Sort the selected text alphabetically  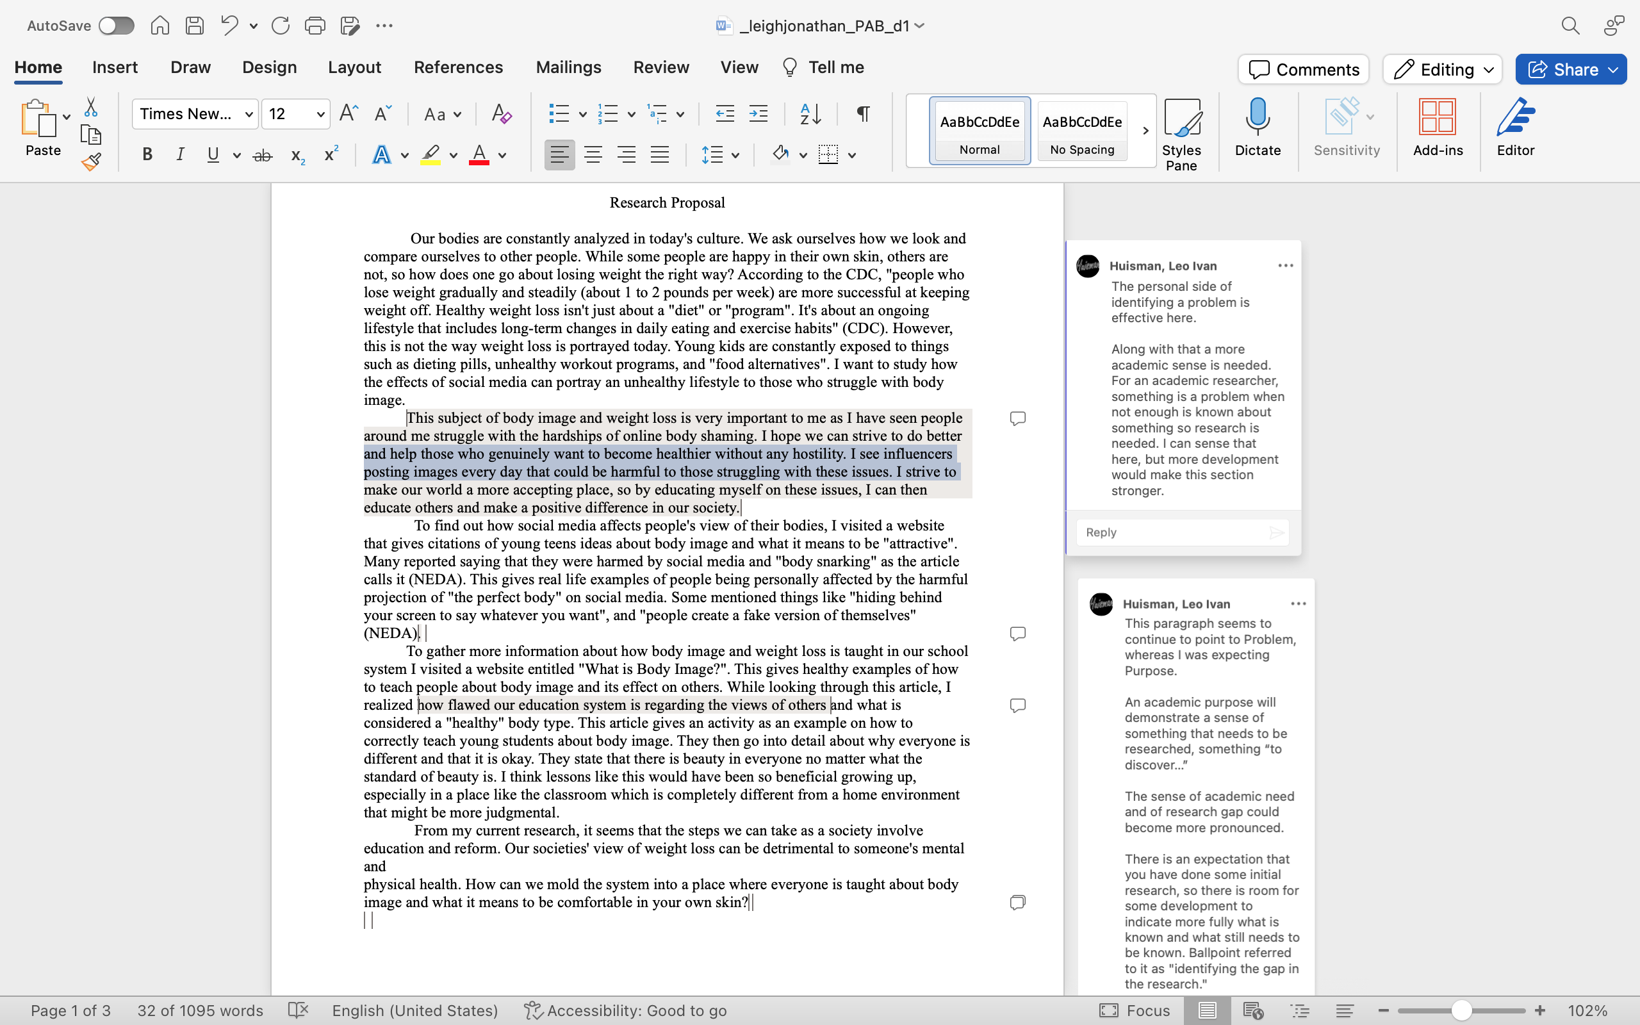[x=809, y=114]
